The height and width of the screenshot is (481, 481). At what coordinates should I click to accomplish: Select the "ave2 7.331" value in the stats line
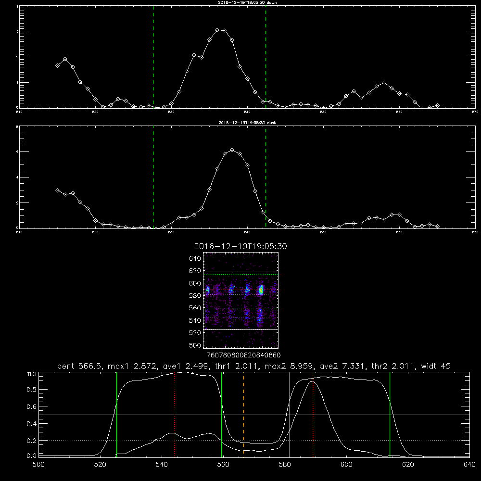(x=342, y=366)
